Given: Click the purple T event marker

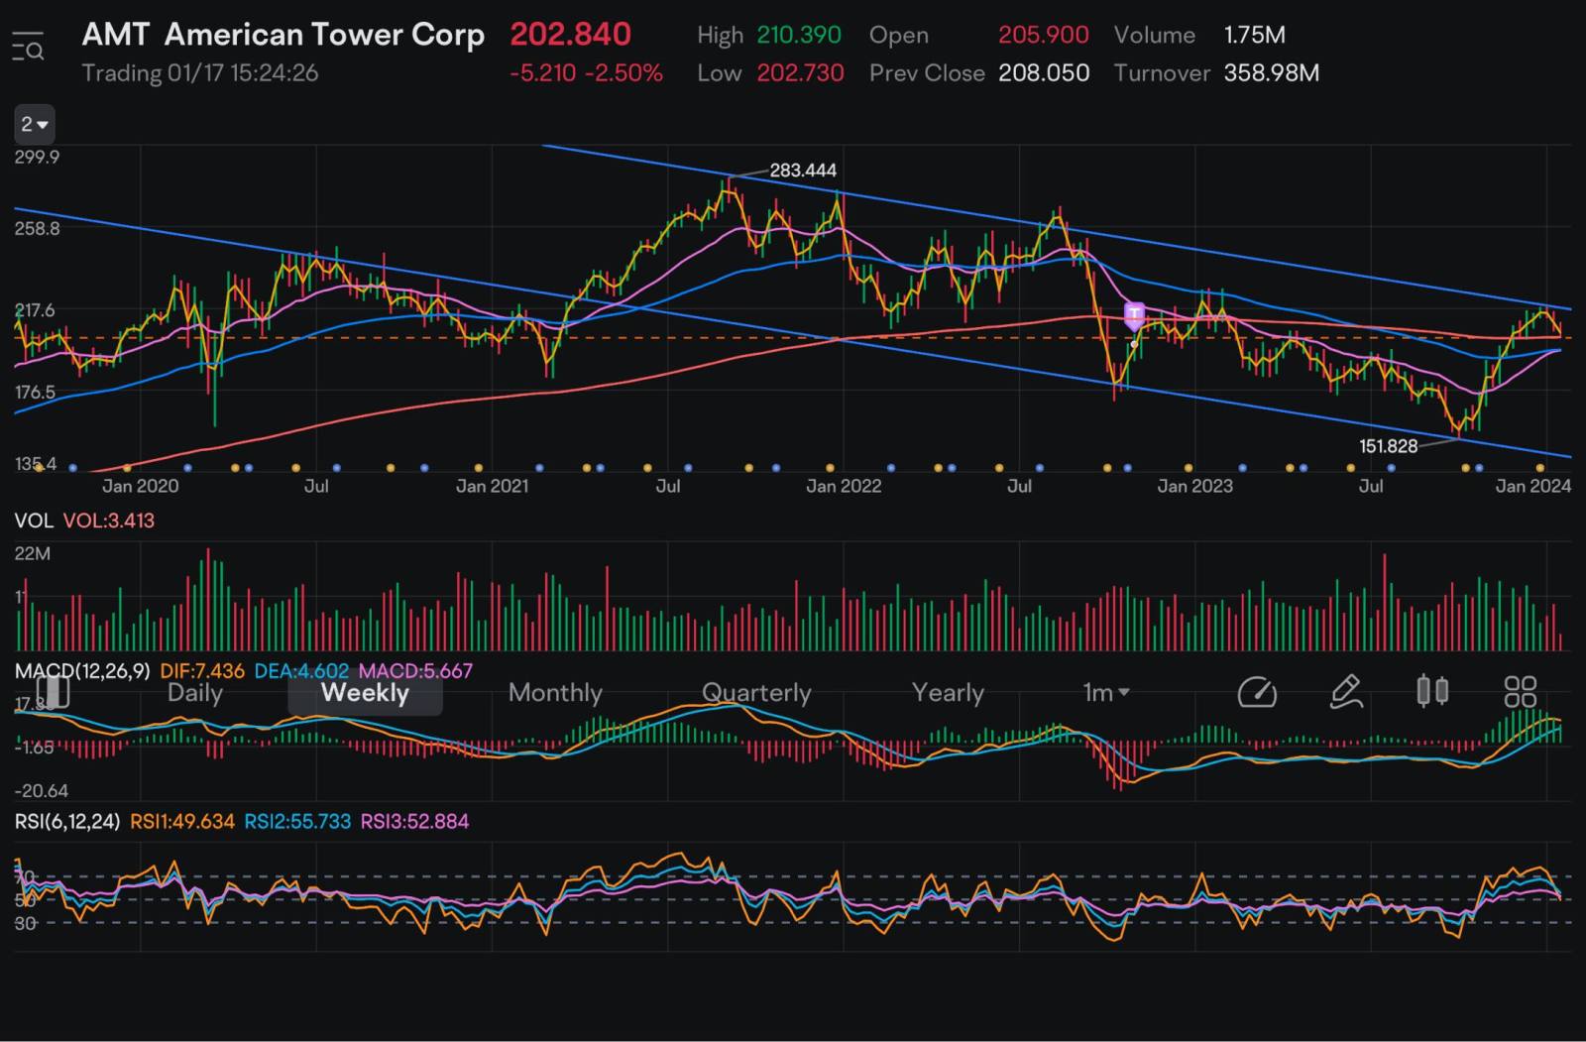Looking at the screenshot, I should (1134, 315).
